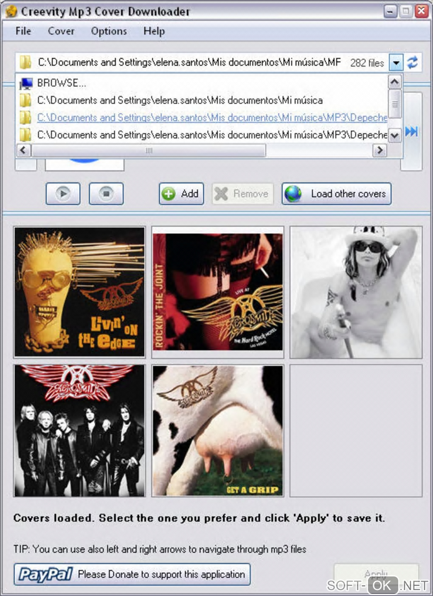433x596 pixels.
Task: Click the PayPal logo
Action: tap(45, 574)
